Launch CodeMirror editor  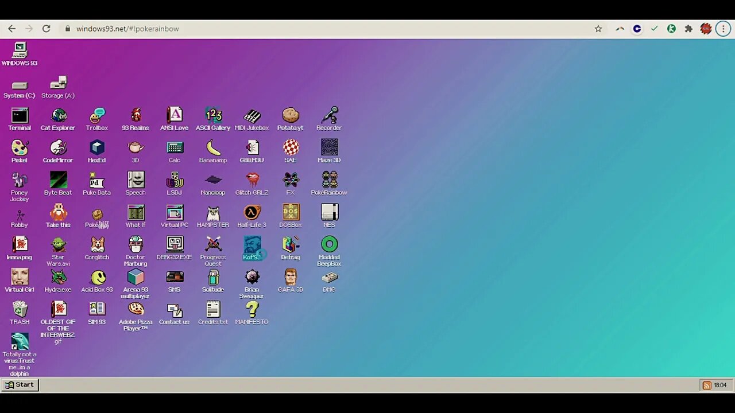[x=58, y=151]
